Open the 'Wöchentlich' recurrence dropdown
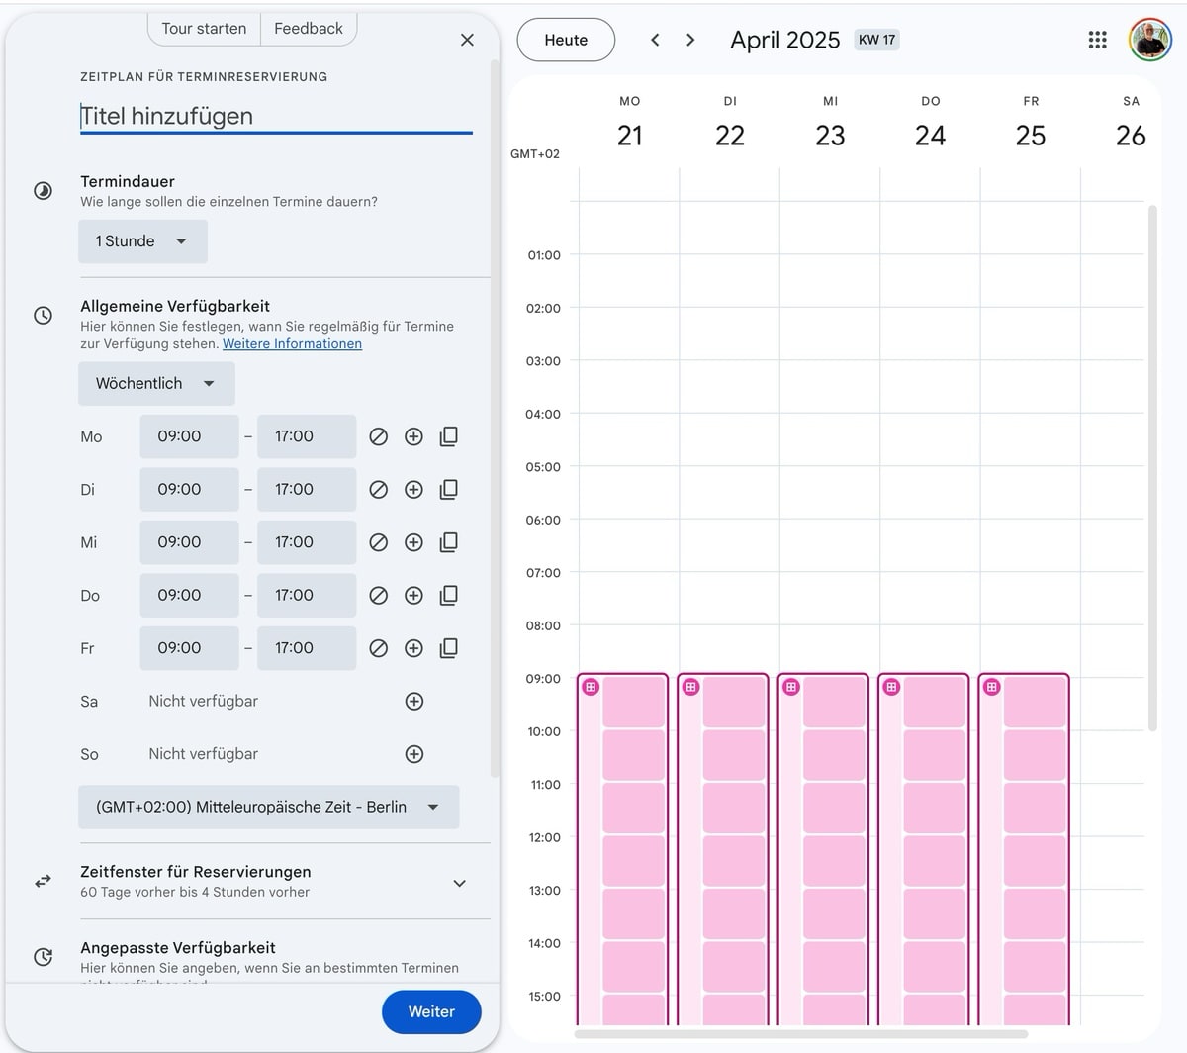The width and height of the screenshot is (1187, 1053). (156, 384)
